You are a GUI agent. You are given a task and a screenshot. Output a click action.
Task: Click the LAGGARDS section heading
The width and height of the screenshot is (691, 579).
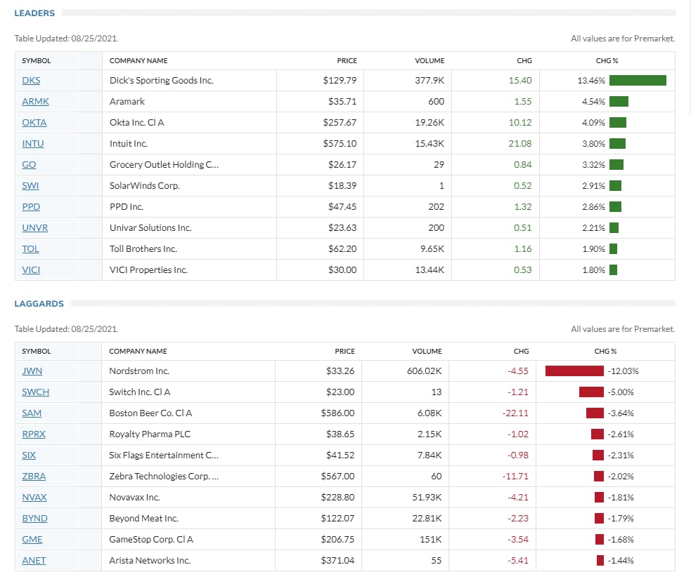click(39, 304)
